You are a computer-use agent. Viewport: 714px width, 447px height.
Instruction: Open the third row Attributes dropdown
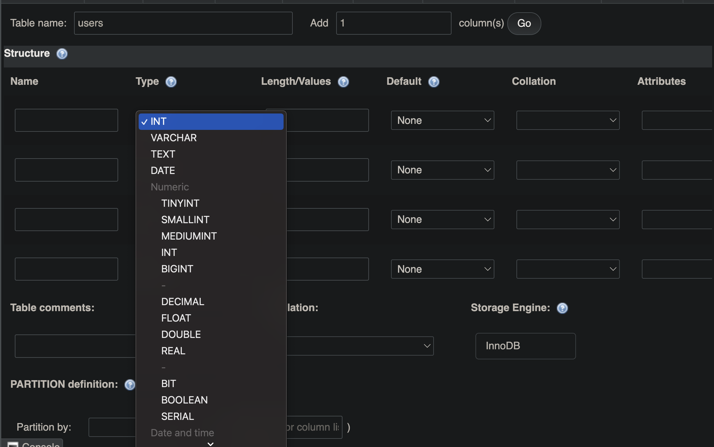pos(677,219)
